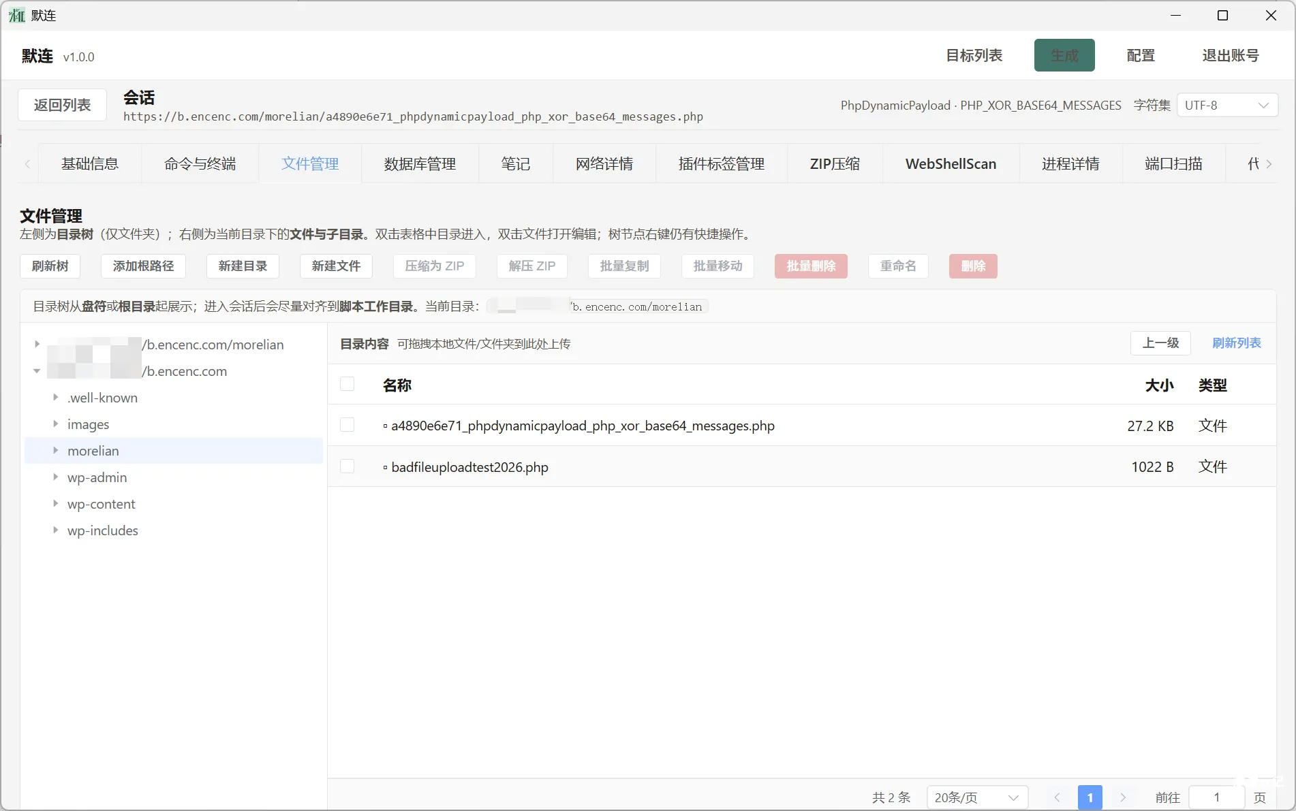Screen dimensions: 1296x811
Task: Click the left arrow on the tab bar
Action: click(x=27, y=163)
